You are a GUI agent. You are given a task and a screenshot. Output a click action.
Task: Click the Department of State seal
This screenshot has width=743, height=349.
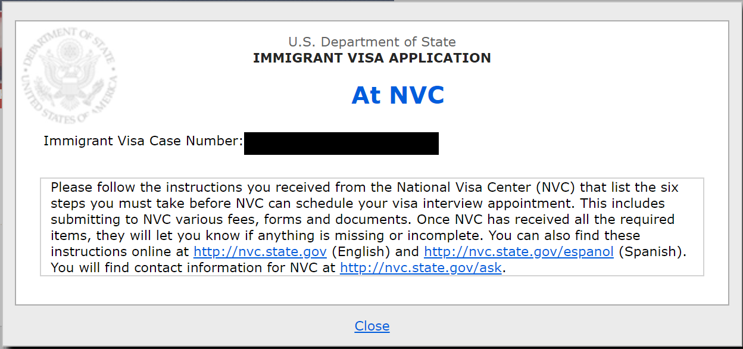pos(69,76)
